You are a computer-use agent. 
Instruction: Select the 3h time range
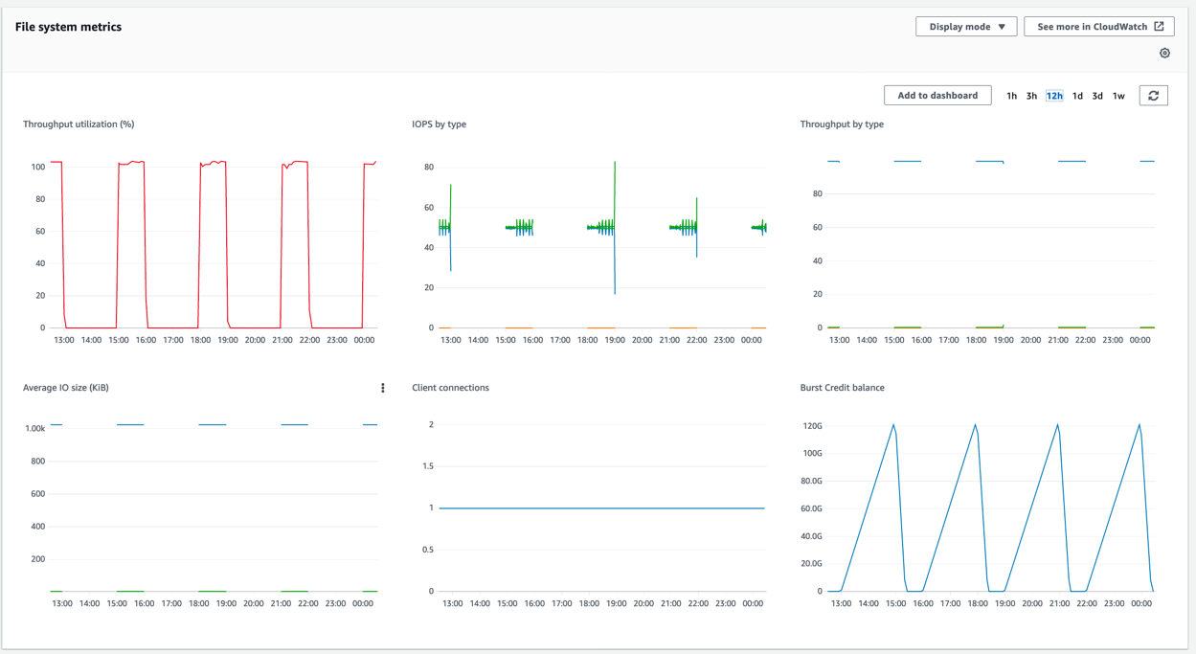coord(1031,95)
